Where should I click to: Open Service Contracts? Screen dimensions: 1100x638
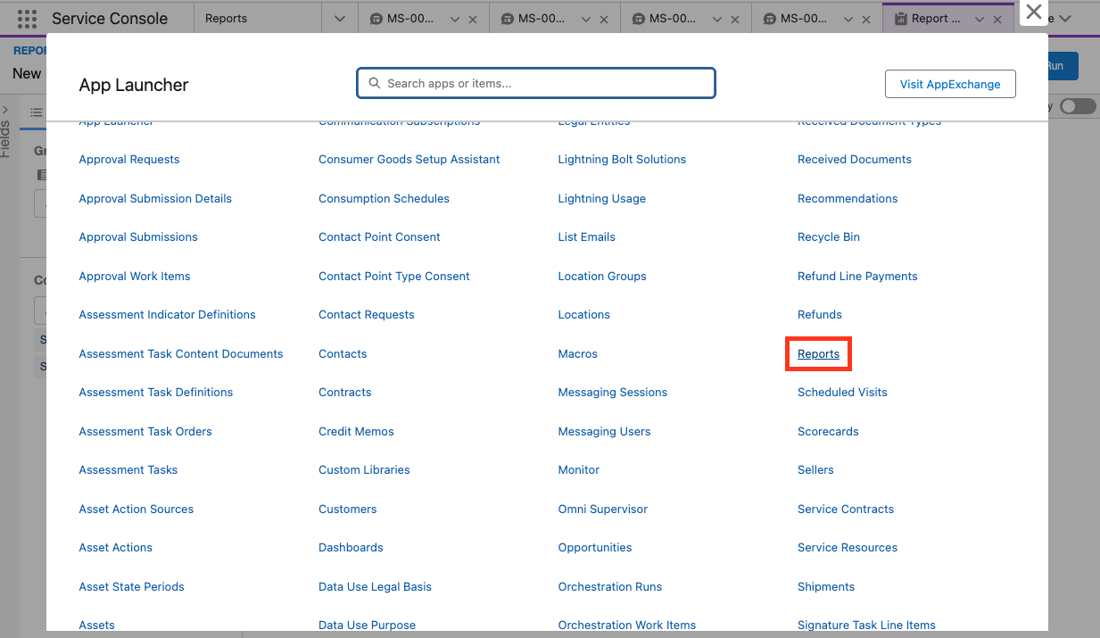pyautogui.click(x=846, y=510)
